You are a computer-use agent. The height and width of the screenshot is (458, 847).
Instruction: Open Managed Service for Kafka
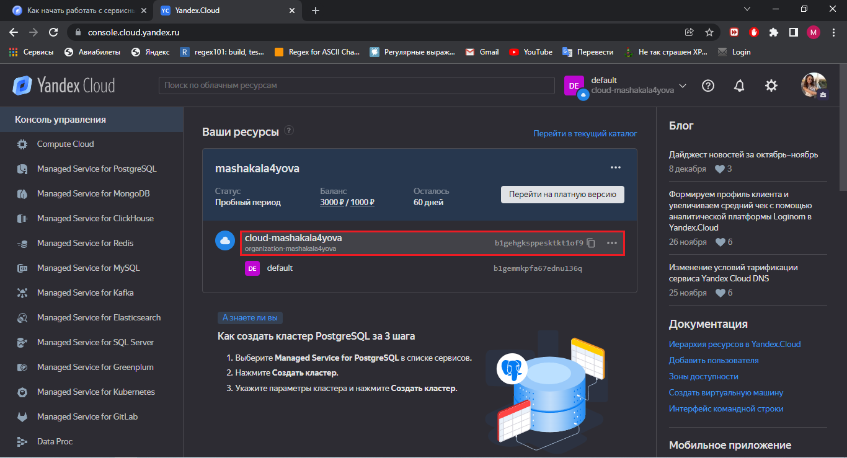click(86, 293)
